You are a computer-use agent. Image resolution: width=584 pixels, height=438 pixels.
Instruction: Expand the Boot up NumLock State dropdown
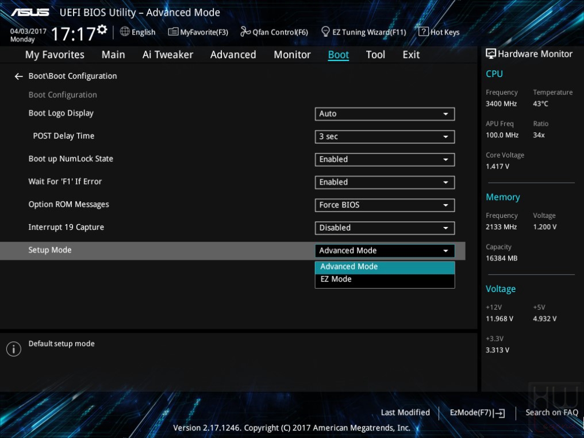pos(385,159)
